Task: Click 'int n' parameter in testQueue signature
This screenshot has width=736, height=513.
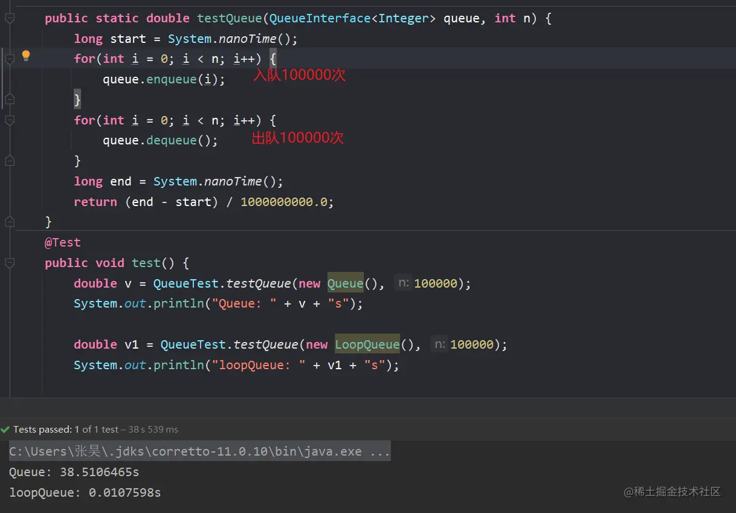Action: pyautogui.click(x=512, y=18)
